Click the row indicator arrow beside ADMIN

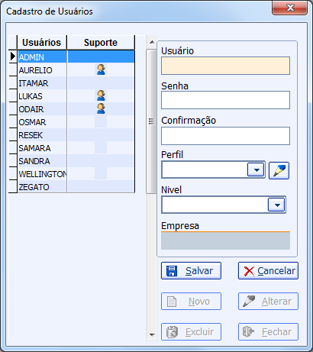(x=13, y=57)
